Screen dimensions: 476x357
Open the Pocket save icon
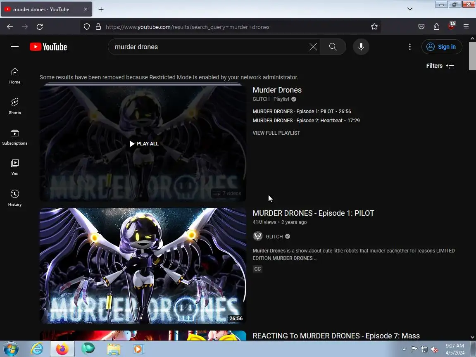coord(421,27)
